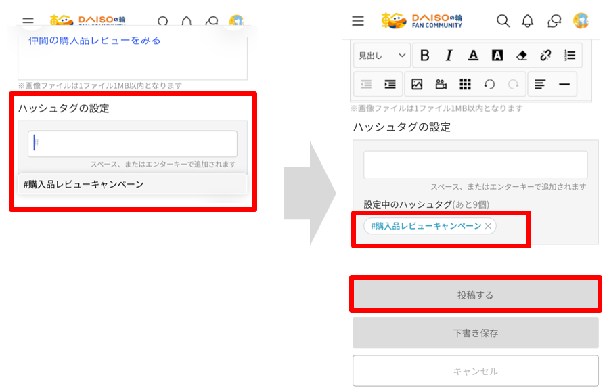Toggle bold formatting in the editor toolbar
The image size is (607, 392).
click(425, 56)
